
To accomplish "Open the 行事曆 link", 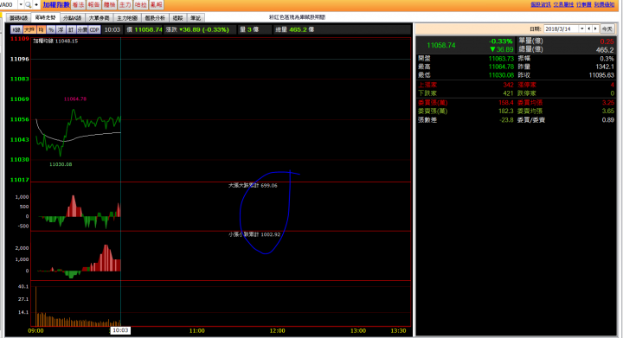I will pos(584,4).
